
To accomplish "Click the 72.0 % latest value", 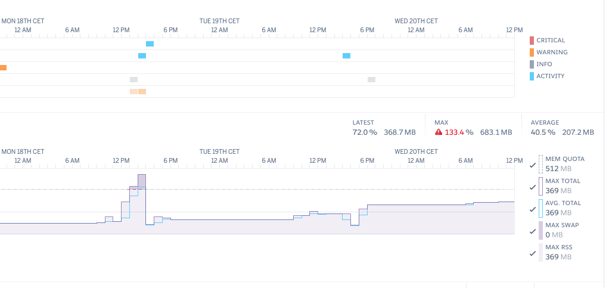I will (x=365, y=132).
